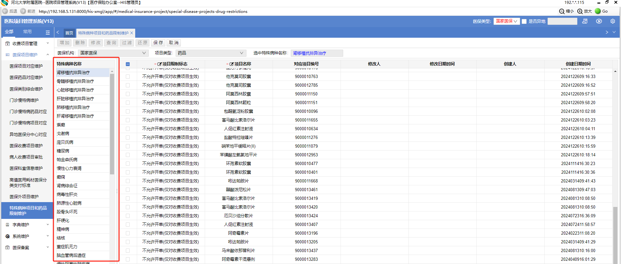Click the 修改 button

(96, 43)
